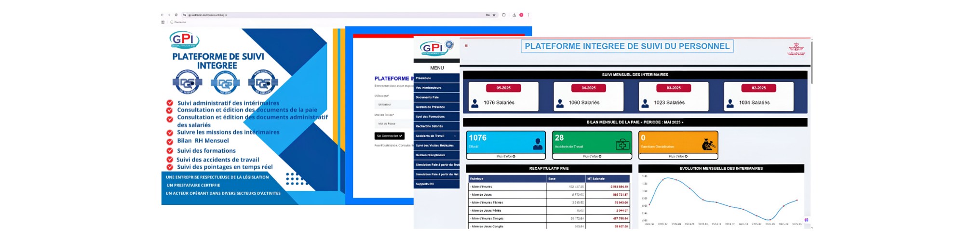The width and height of the screenshot is (974, 241).
Task: Open Documents Paie in the sidebar menu
Action: coord(436,97)
